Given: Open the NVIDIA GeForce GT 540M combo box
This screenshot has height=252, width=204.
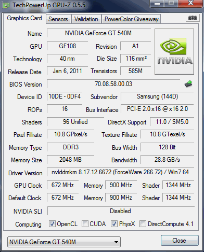Looking at the screenshot, I should [x=64, y=242].
